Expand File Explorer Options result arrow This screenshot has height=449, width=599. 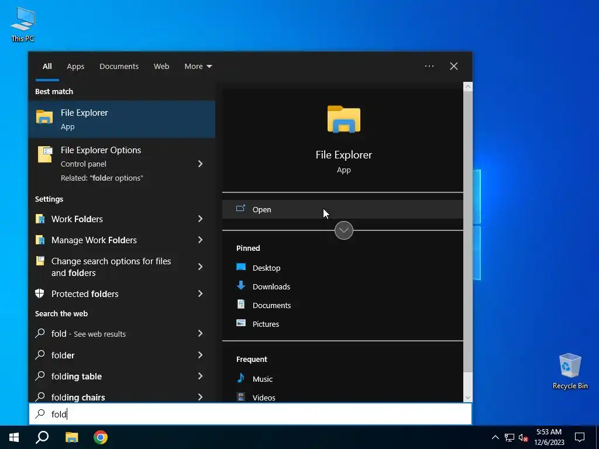coord(200,164)
